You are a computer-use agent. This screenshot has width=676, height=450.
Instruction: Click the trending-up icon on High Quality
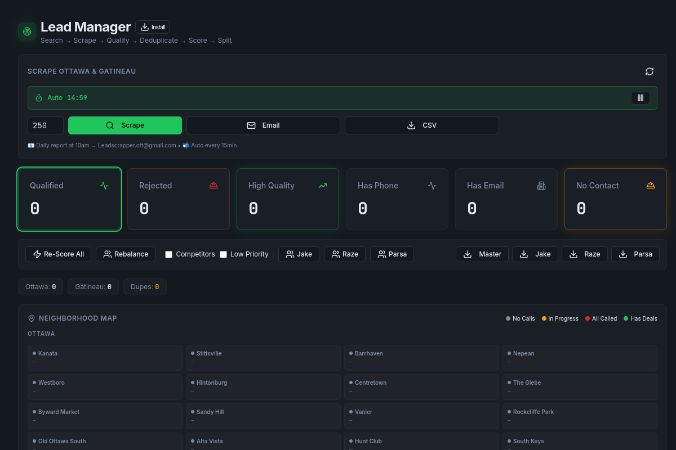point(323,186)
